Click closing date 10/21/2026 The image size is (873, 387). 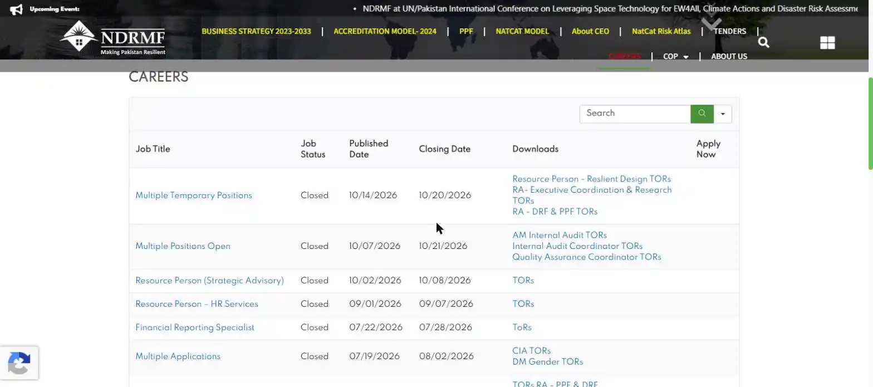443,246
